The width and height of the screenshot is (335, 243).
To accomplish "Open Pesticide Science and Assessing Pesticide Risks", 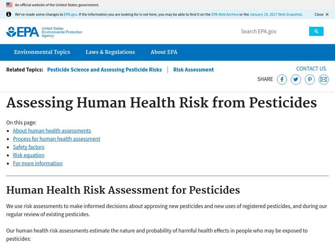I will pos(105,69).
